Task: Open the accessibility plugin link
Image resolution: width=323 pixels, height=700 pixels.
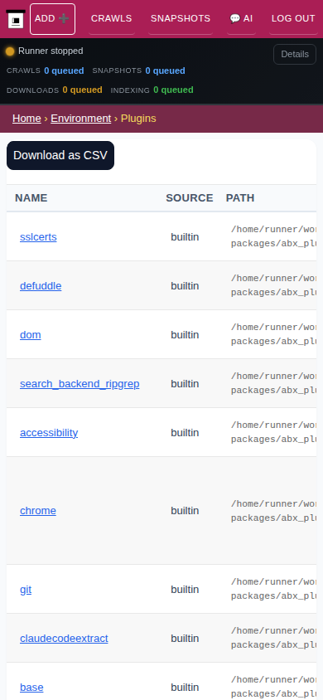Action: click(49, 433)
